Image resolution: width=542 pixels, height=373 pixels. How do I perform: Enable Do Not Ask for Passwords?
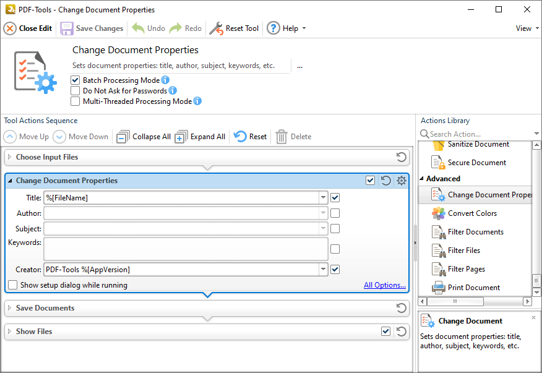point(75,90)
